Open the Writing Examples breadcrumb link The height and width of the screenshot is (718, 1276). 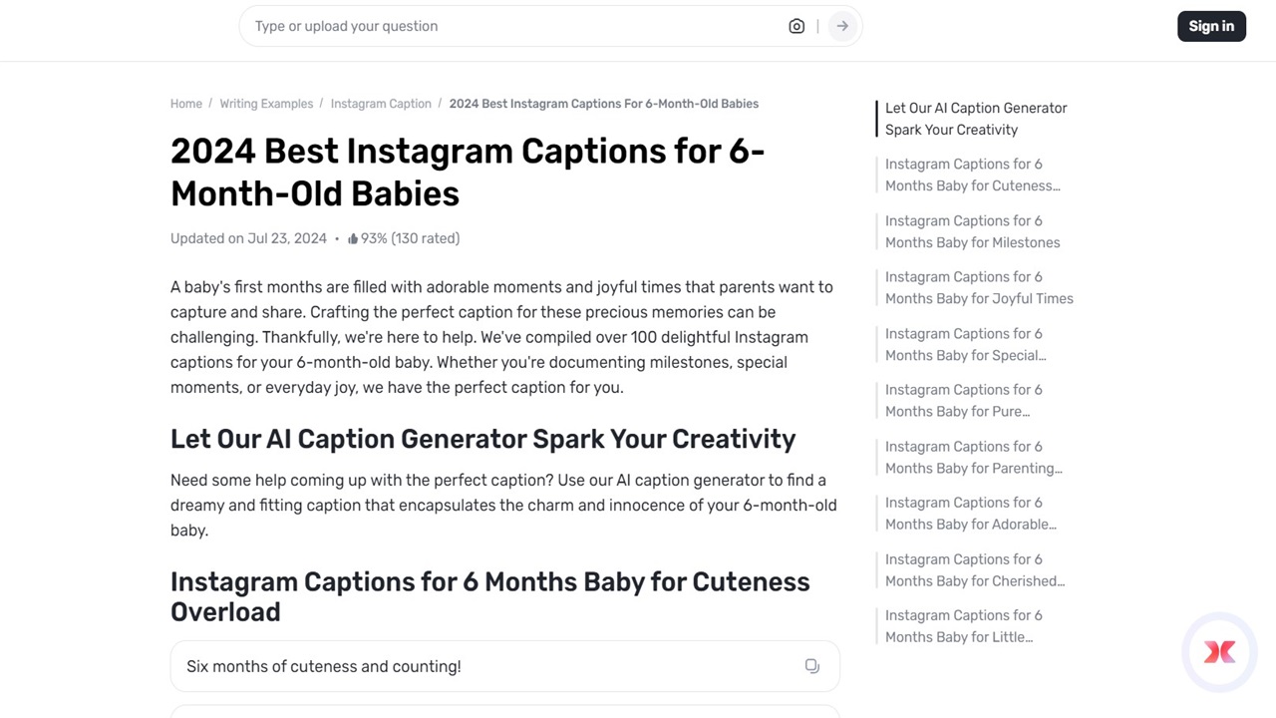click(x=266, y=104)
